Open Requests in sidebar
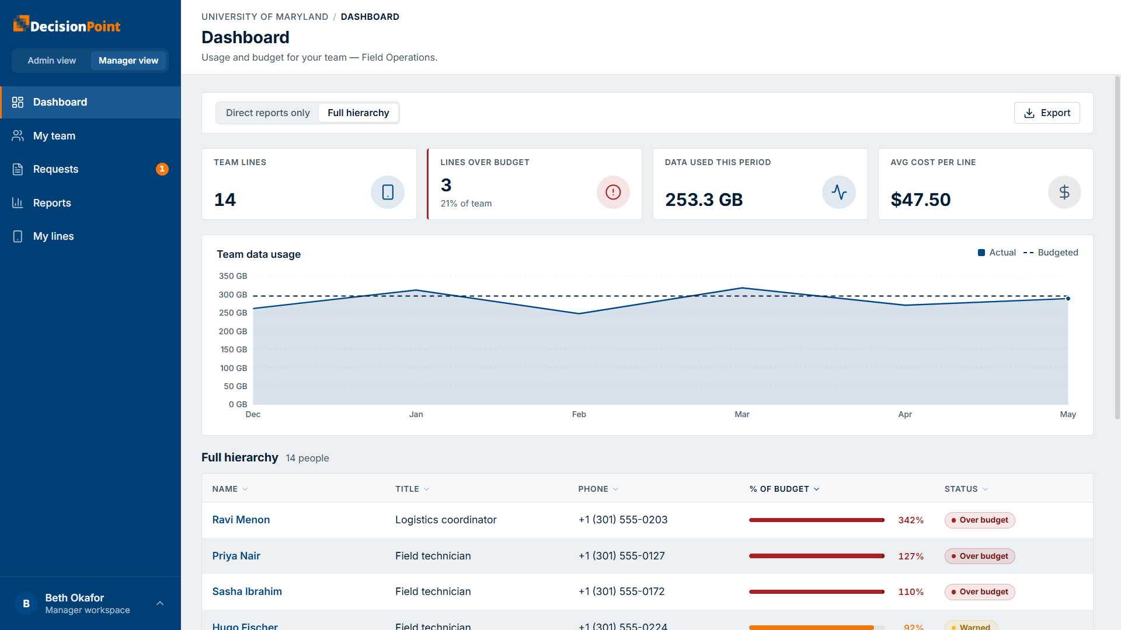The width and height of the screenshot is (1121, 630). tap(90, 169)
